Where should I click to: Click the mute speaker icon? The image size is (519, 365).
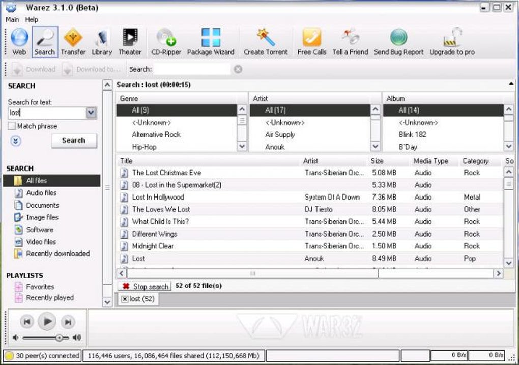(x=16, y=338)
